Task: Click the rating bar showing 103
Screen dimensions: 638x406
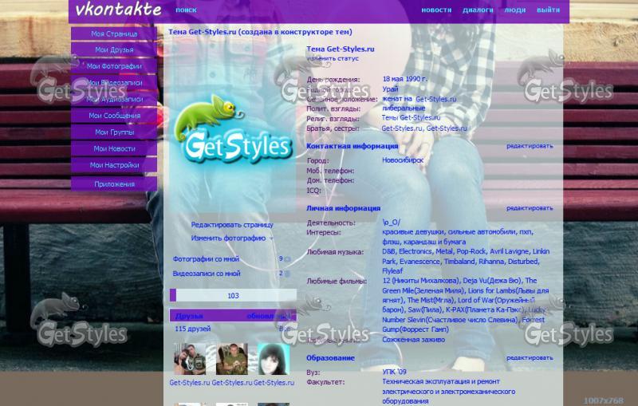Action: click(x=233, y=295)
